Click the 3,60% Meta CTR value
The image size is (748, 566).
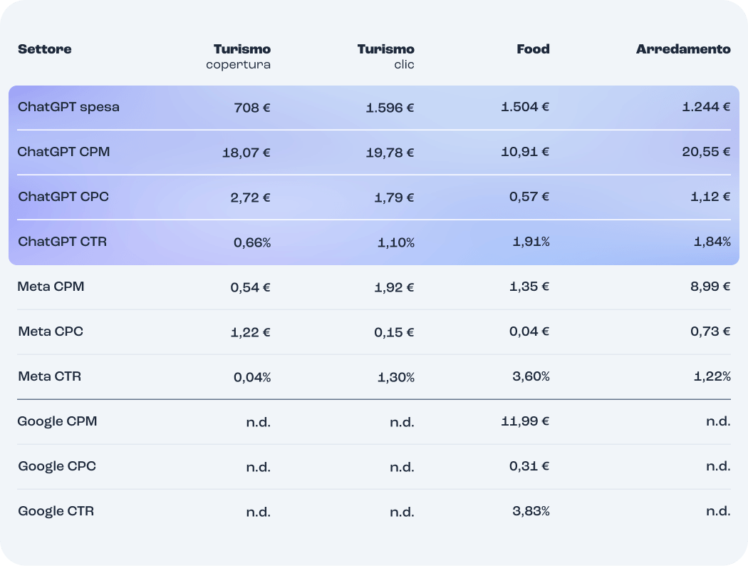(x=531, y=376)
